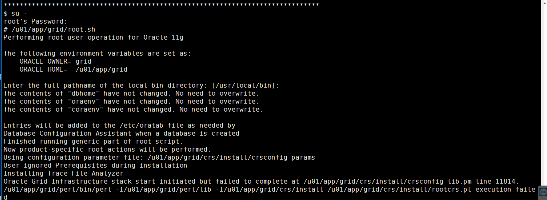
Task: Click the "Finished running generic part" line
Action: pos(93,141)
